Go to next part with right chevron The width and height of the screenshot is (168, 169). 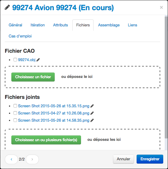(32, 159)
